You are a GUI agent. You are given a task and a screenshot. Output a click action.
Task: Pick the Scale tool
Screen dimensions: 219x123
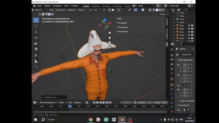point(36,43)
